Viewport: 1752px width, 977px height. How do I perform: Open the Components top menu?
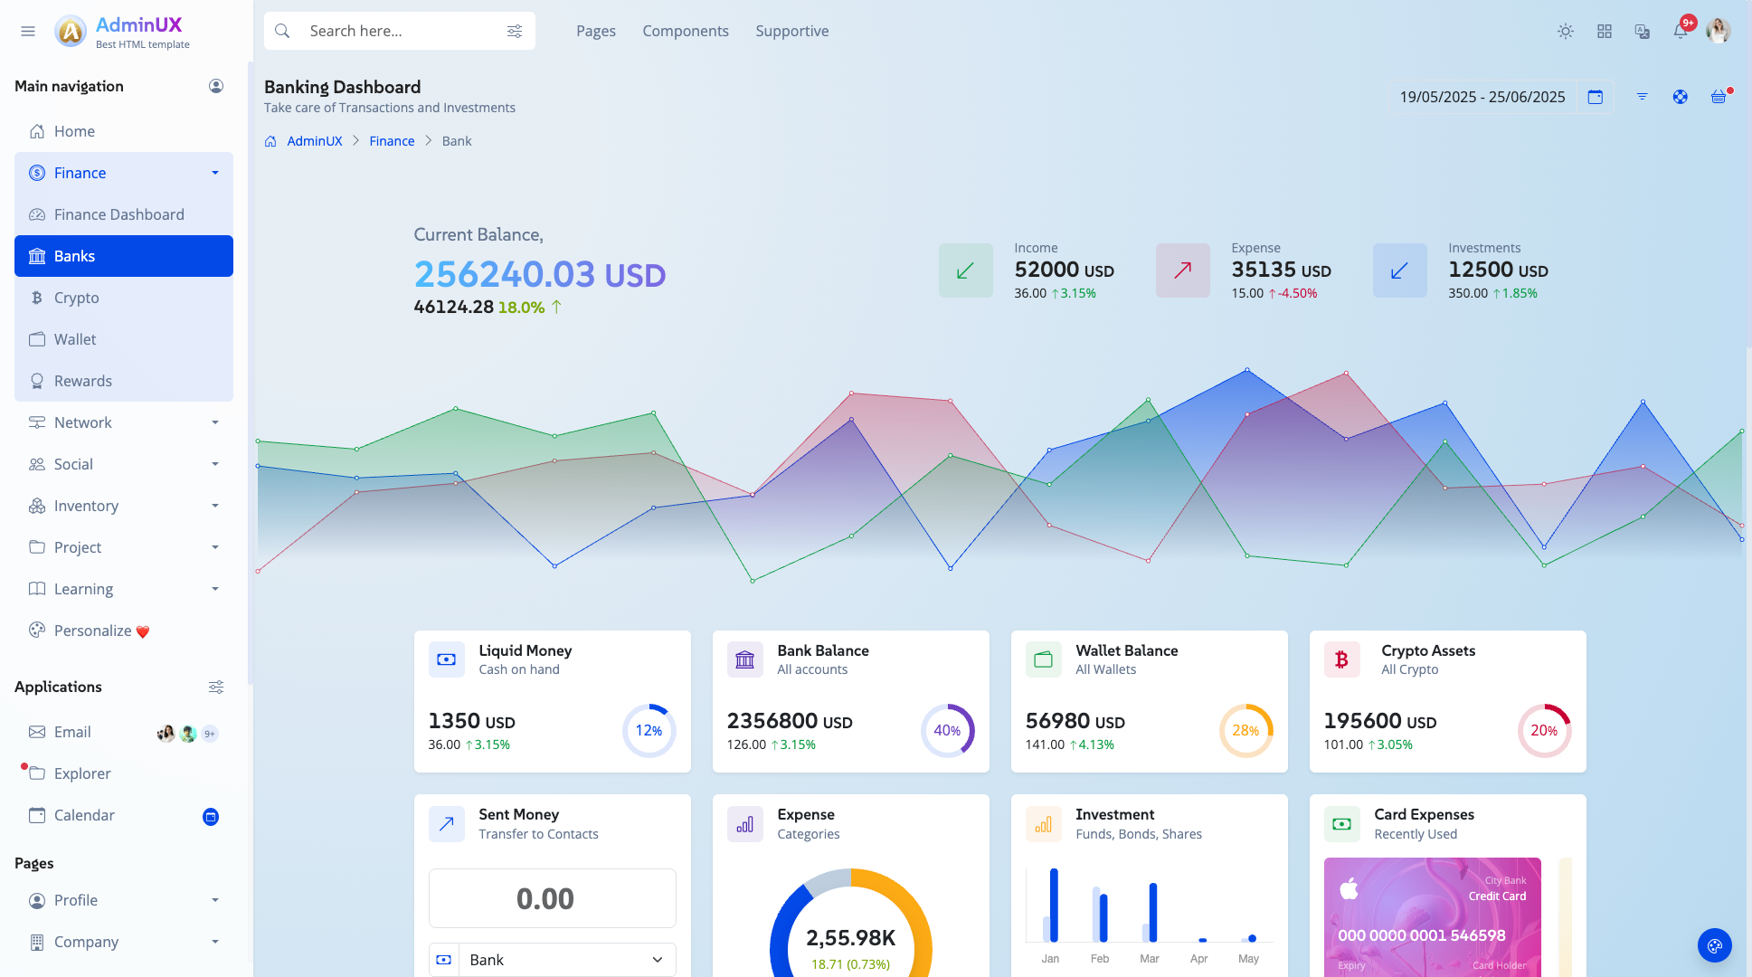point(686,31)
